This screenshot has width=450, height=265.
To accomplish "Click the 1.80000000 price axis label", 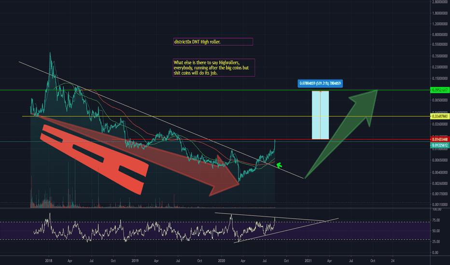I will (440, 13).
